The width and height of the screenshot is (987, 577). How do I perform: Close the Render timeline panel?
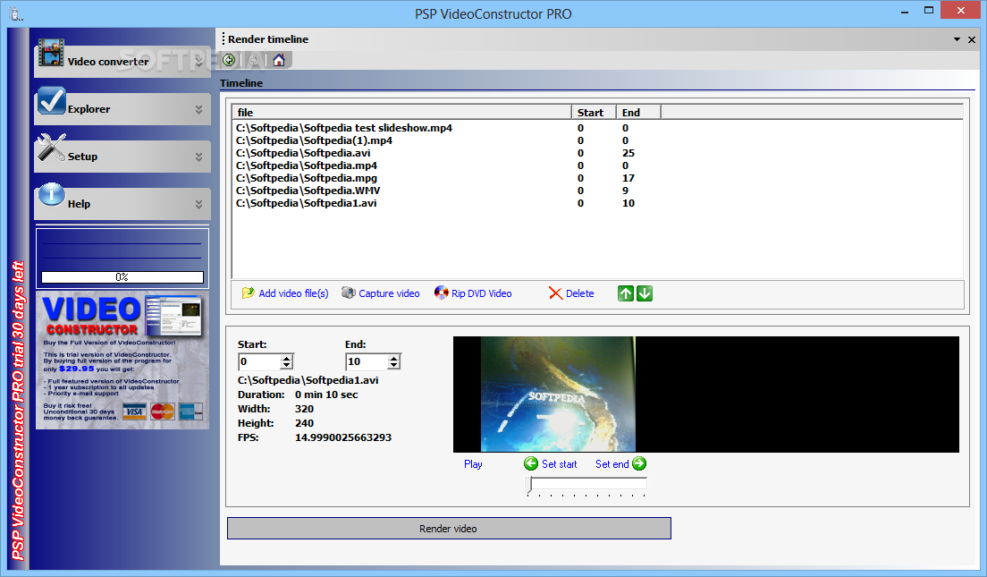pyautogui.click(x=972, y=39)
